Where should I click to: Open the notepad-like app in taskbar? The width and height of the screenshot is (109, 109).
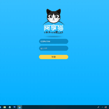(x=10, y=107)
